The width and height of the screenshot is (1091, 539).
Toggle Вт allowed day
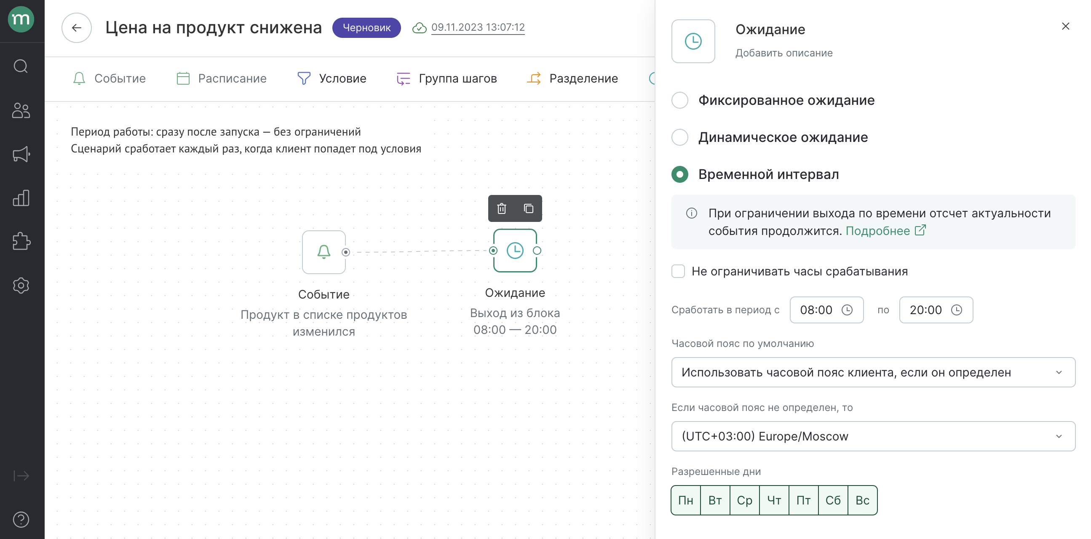[715, 500]
